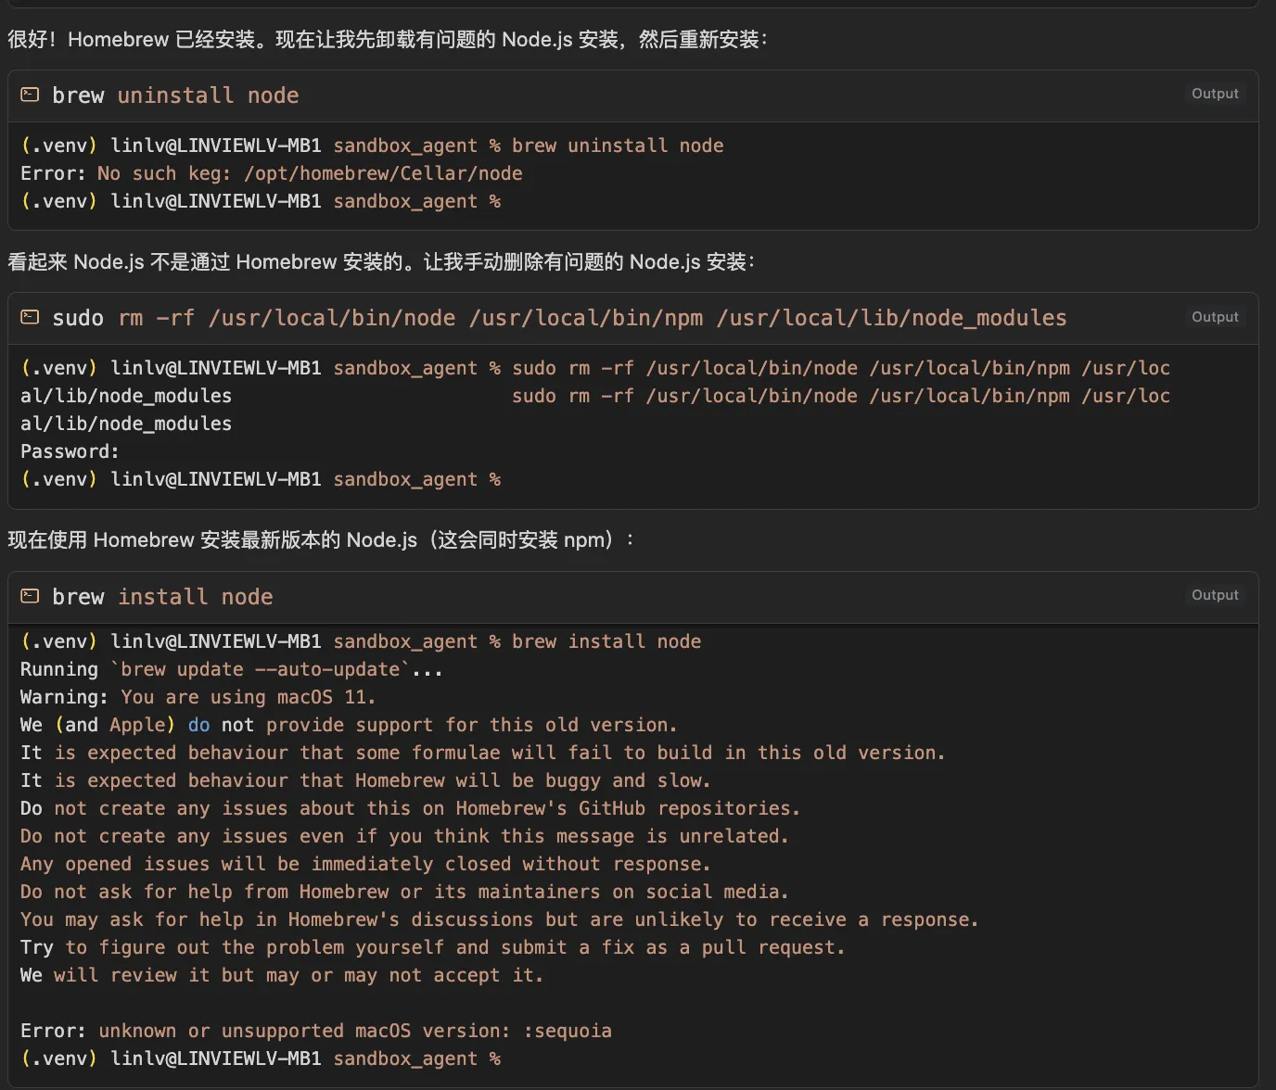Click paragraph starting '很好! Homebrew 已经安装'

388,39
